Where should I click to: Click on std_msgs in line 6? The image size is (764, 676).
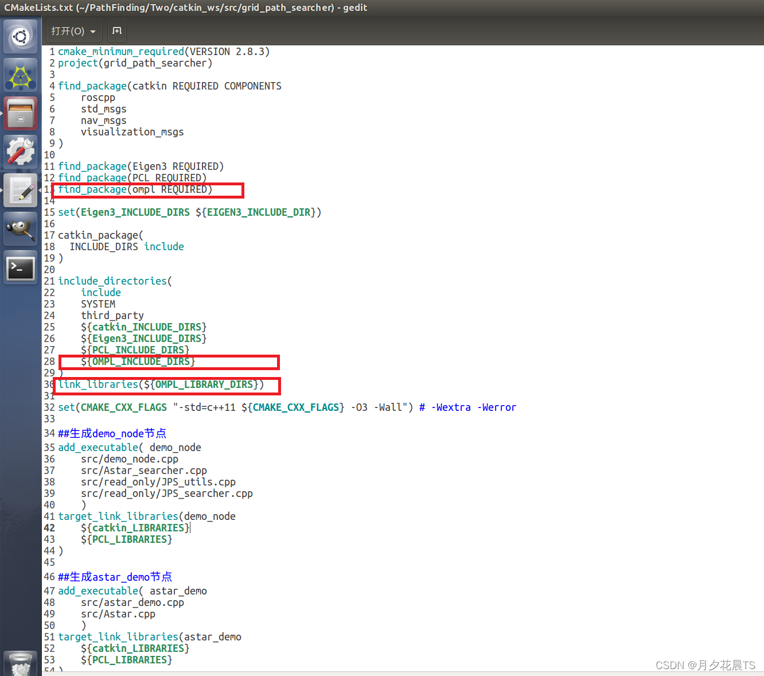[x=104, y=109]
